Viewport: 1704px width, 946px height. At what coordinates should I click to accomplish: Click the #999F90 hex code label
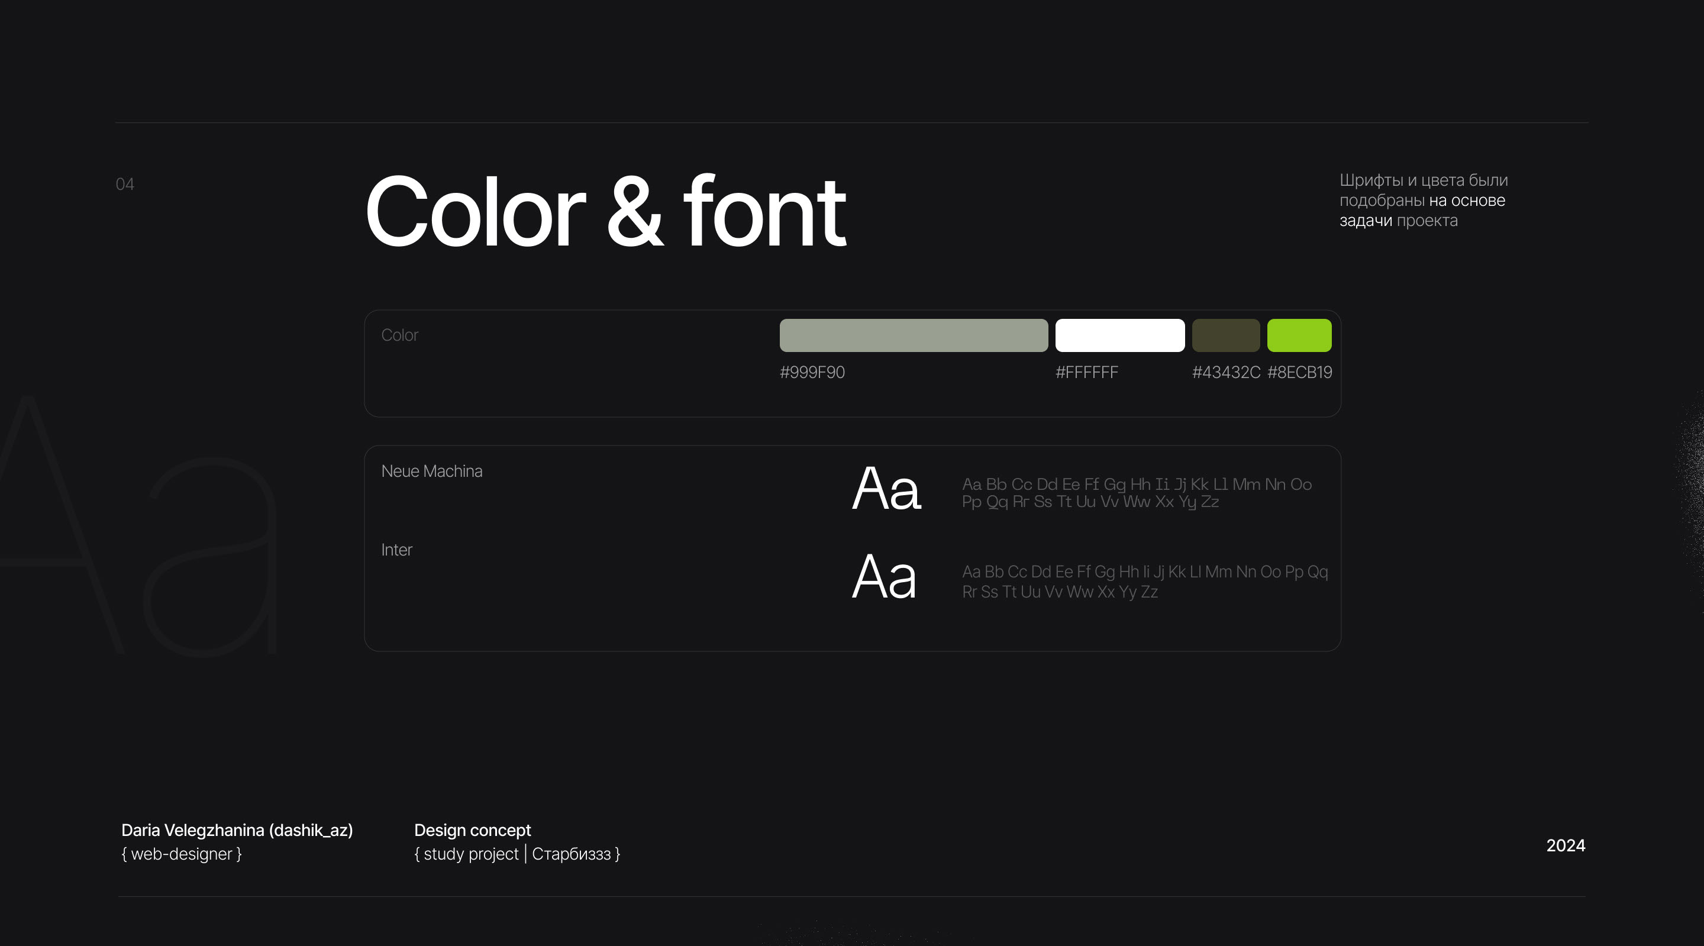(812, 373)
